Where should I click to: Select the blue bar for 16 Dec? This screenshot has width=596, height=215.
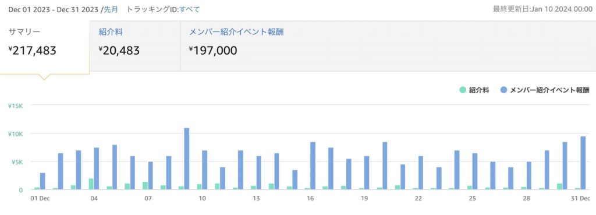[x=313, y=165]
